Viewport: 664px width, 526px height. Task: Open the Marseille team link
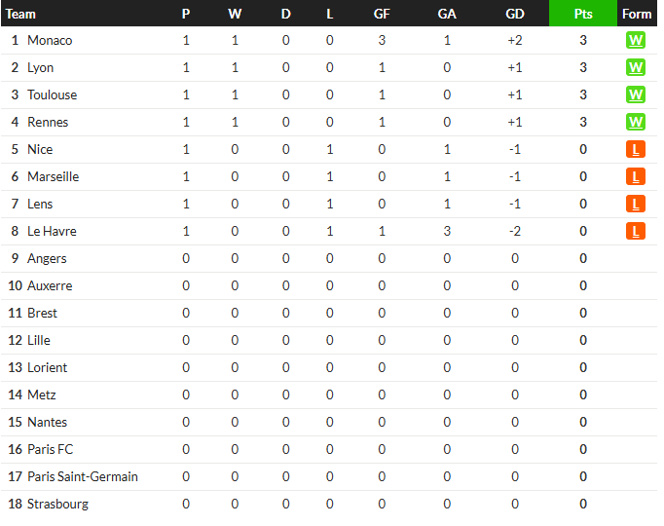(x=53, y=176)
